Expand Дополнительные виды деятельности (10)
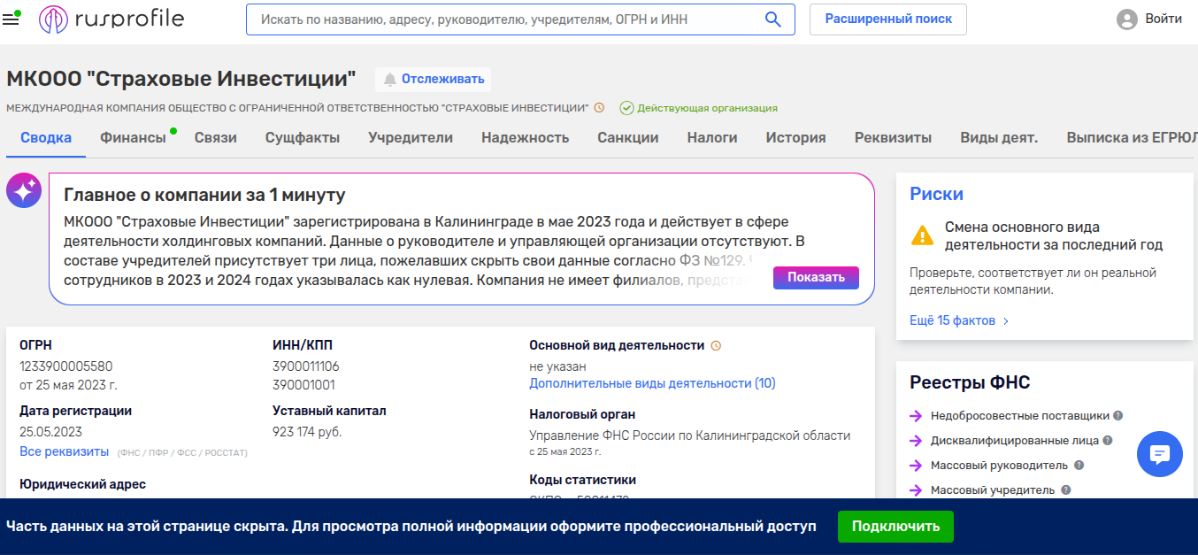The width and height of the screenshot is (1198, 555). coord(652,383)
